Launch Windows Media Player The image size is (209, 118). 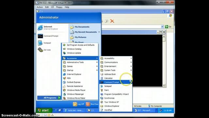(x=80, y=90)
